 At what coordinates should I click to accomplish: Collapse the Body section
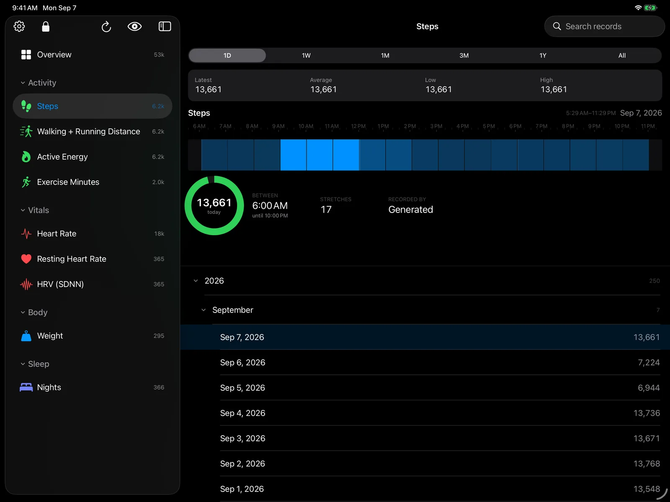pyautogui.click(x=23, y=312)
